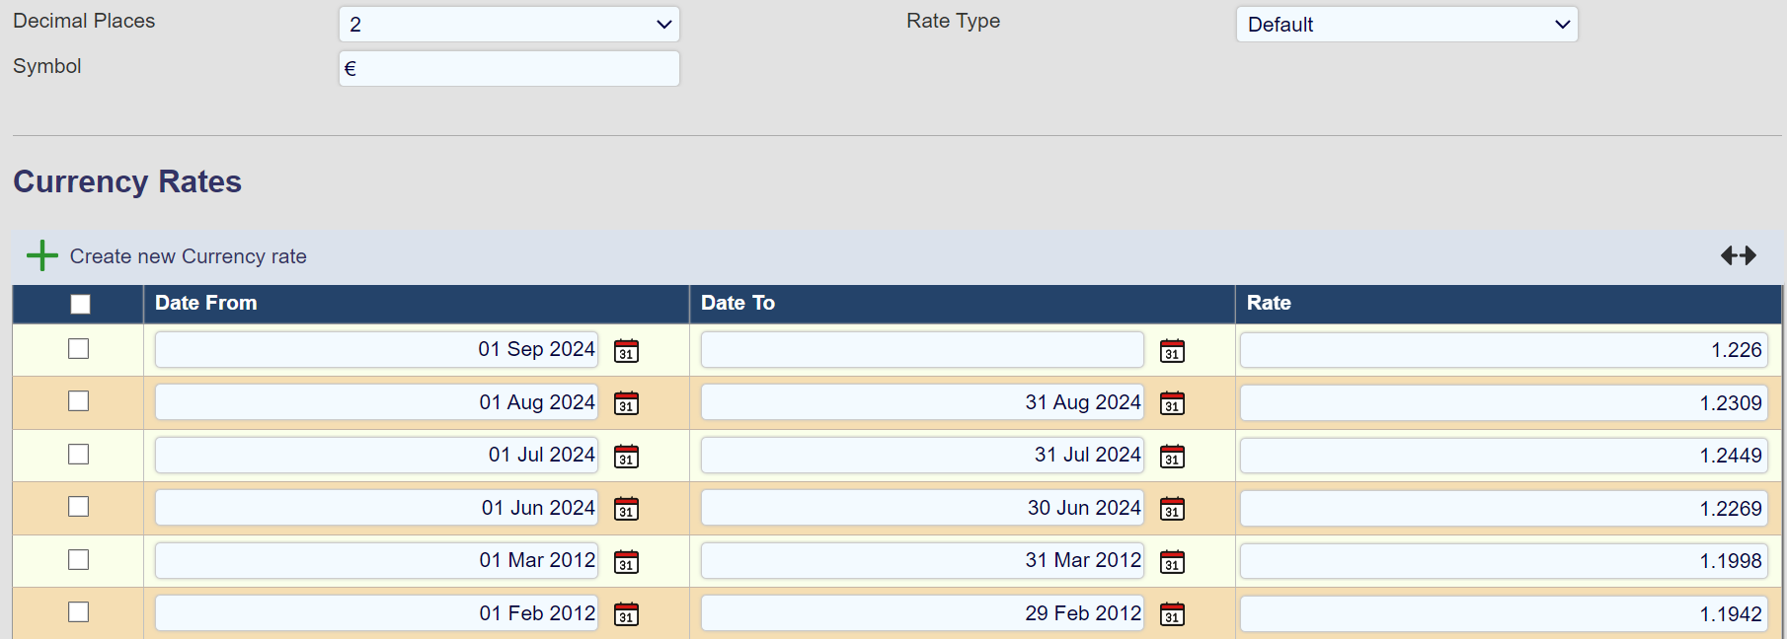Open calendar for 01 Feb 2012 Date From
Viewport: 1787px width, 639px height.
coord(626,614)
